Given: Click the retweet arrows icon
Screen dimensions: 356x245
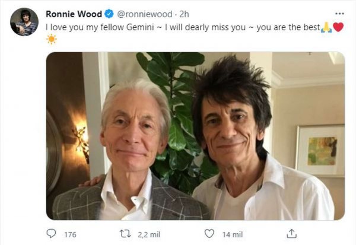Looking at the screenshot, I should click(125, 234).
